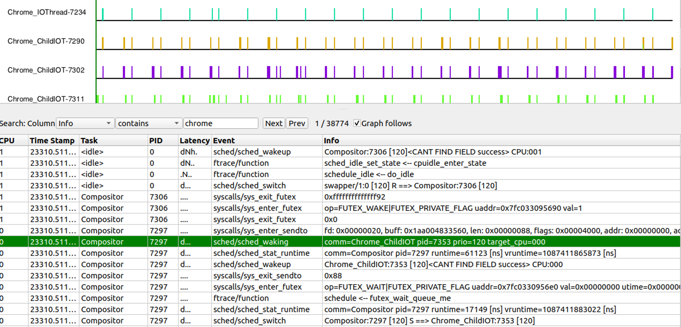Select the Chrome_ChildIOT-7302 graph label

(x=46, y=70)
